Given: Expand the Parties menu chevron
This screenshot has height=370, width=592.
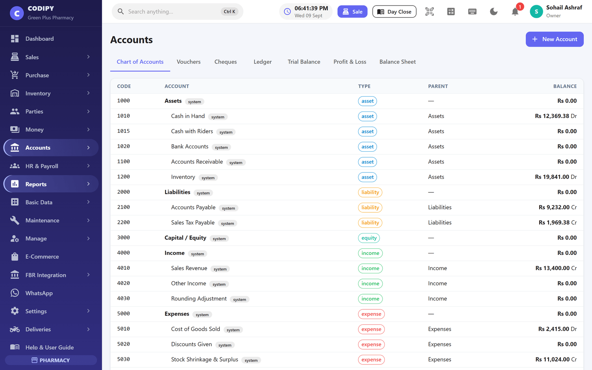Looking at the screenshot, I should coord(88,111).
